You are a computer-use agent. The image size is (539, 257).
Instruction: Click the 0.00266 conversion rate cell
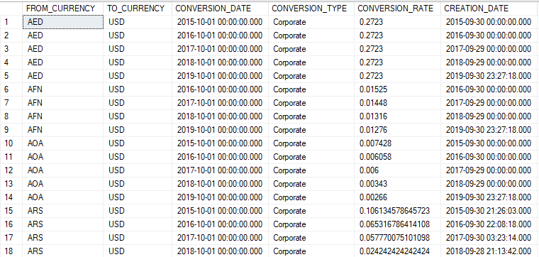point(398,197)
